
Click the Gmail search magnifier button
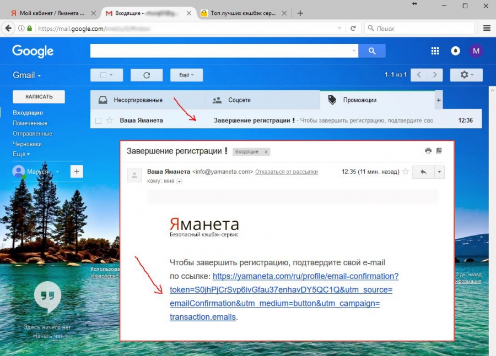coord(372,51)
